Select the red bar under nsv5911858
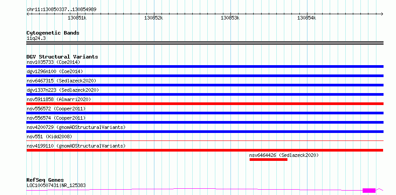 205,104
